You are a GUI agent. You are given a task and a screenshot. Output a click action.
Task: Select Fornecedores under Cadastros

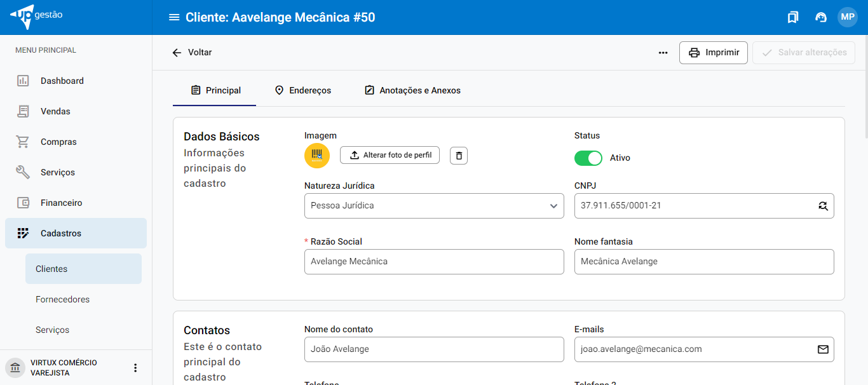(x=62, y=299)
